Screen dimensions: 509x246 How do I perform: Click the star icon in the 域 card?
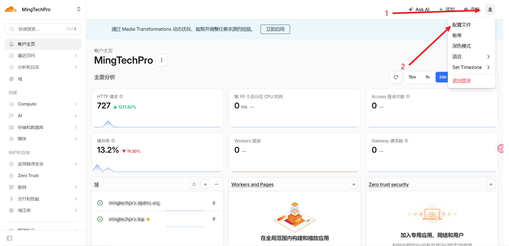194,184
